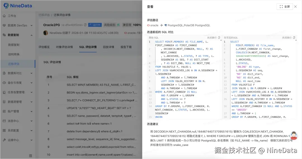
Task: Collapse the sidebar with bottom menu icon
Action: (x=30, y=156)
